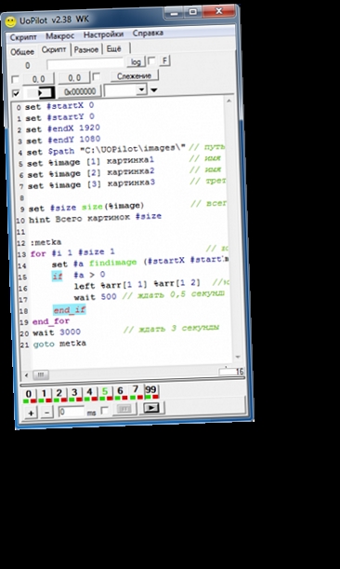The width and height of the screenshot is (340, 569).
Task: Click the horizontal scrollbar left arrow
Action: coord(26,375)
